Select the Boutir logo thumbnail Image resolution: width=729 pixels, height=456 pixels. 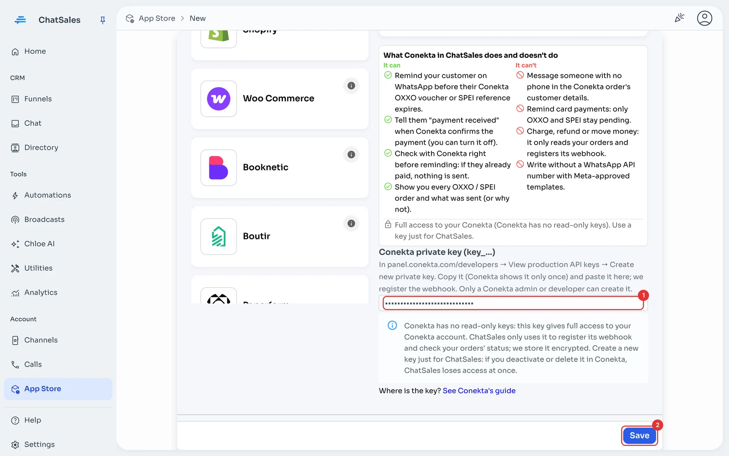point(219,237)
